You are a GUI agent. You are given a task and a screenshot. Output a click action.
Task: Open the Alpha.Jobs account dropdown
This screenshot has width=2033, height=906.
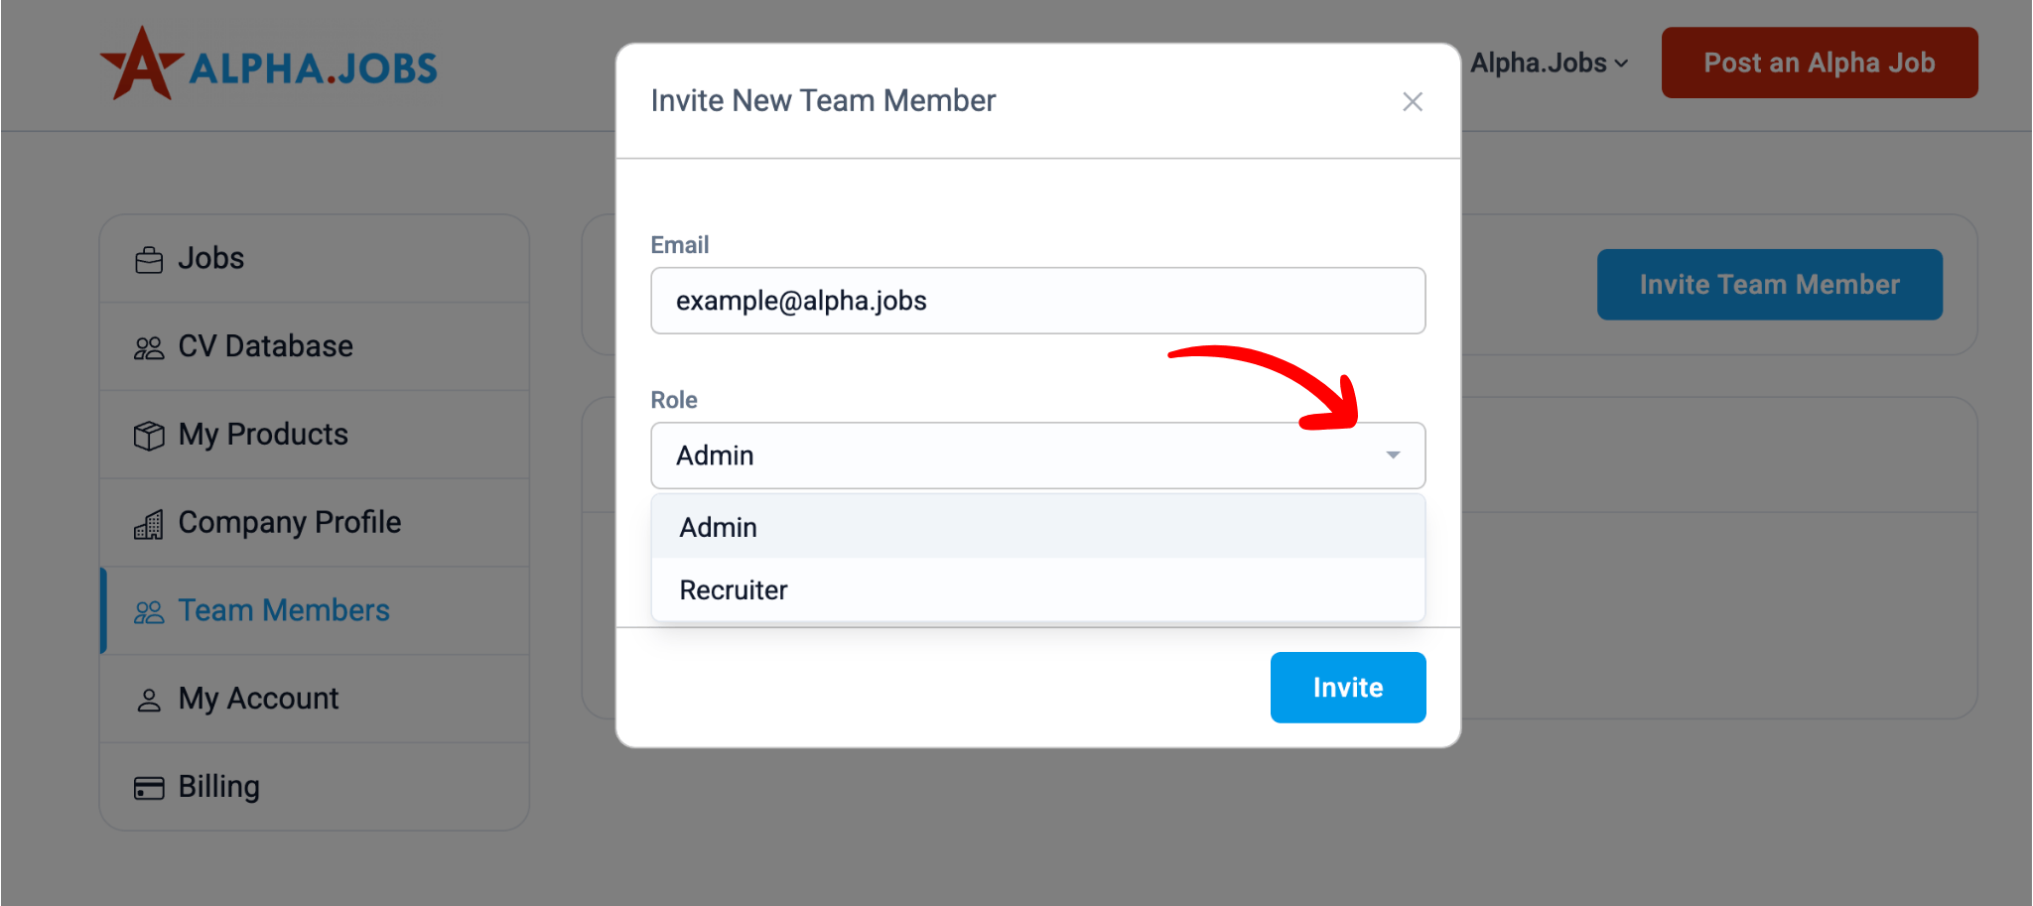coord(1549,63)
